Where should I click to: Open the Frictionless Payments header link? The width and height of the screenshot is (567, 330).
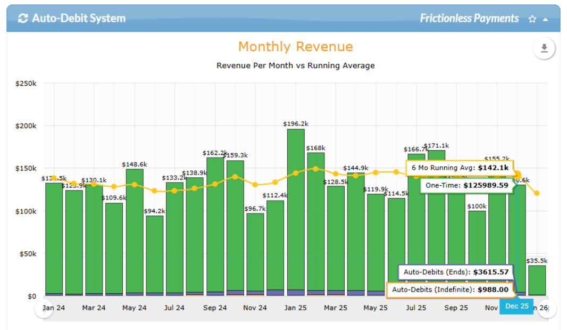pos(469,19)
